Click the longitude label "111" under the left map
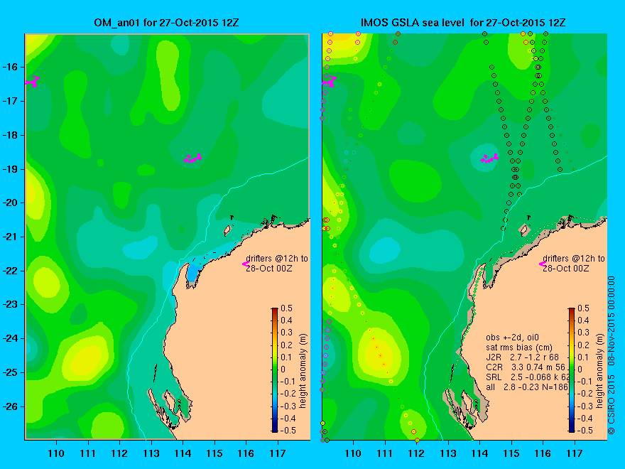Viewport: 625px width, 469px height. click(87, 453)
